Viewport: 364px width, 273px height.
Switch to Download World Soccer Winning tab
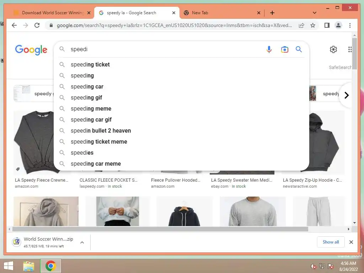pyautogui.click(x=53, y=13)
